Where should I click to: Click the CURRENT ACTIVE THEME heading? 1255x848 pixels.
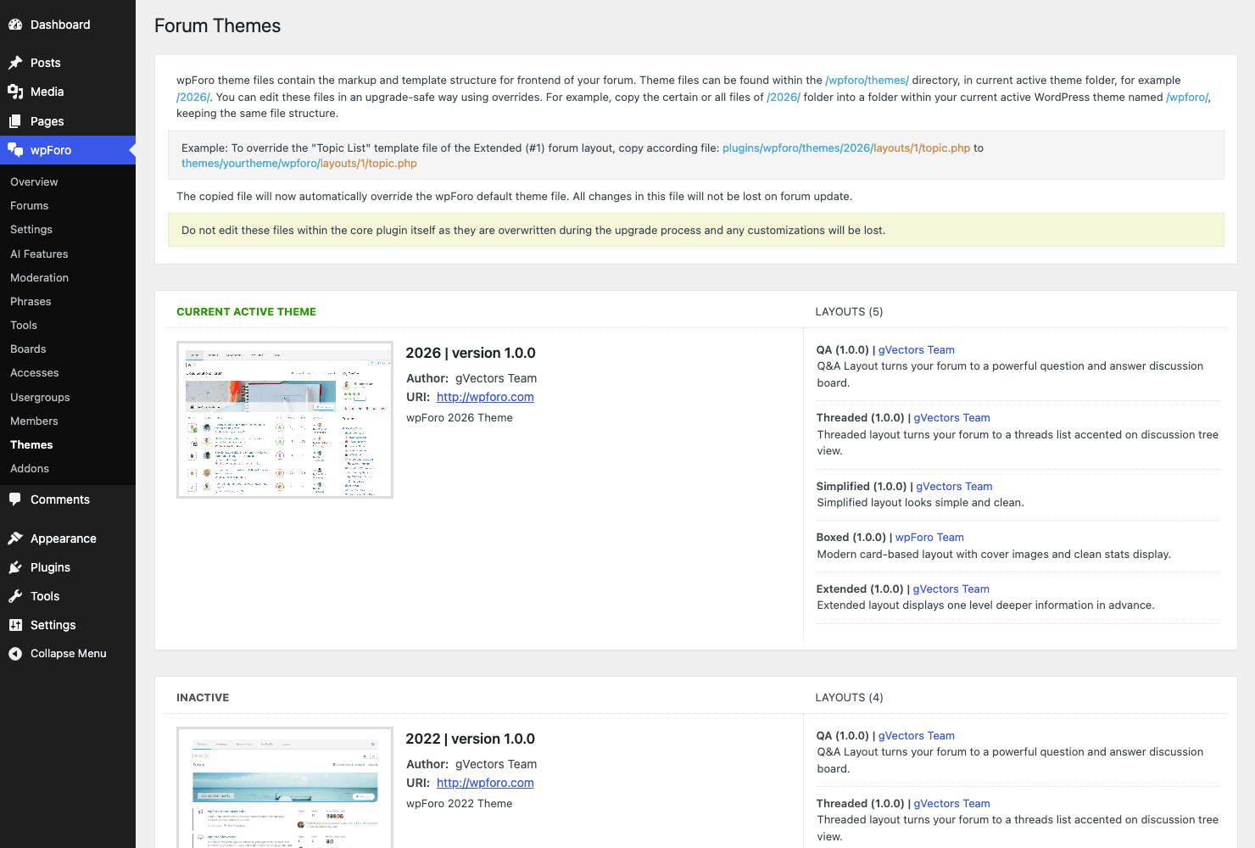pyautogui.click(x=246, y=312)
